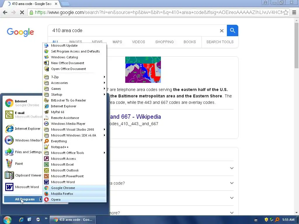Launch Windows Media Player from programs list
The image size is (299, 224).
point(74,124)
